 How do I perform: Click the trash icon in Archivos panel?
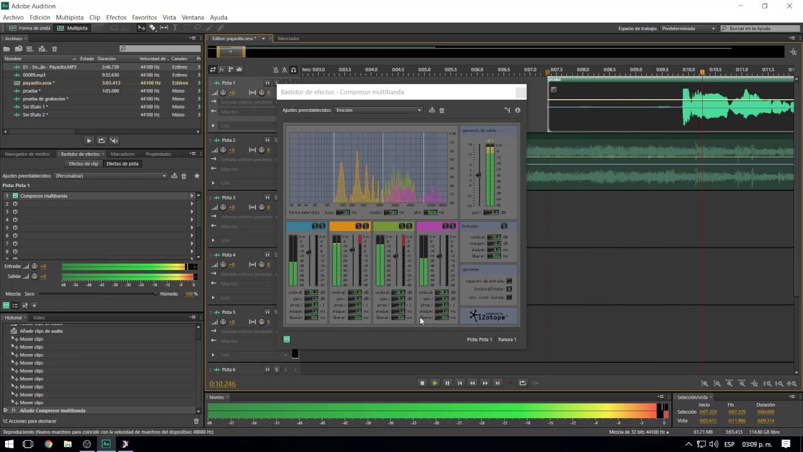coord(55,49)
